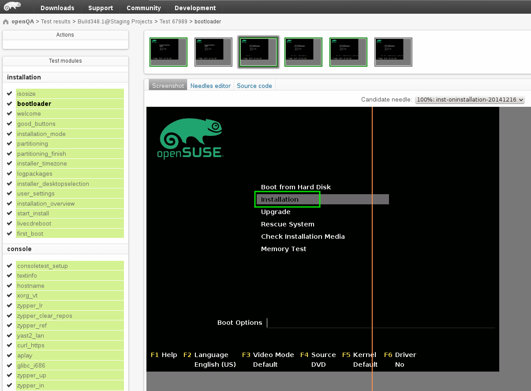Viewport: 531px width, 391px height.
Task: Select the fifth screenshot thumbnail
Action: point(348,52)
